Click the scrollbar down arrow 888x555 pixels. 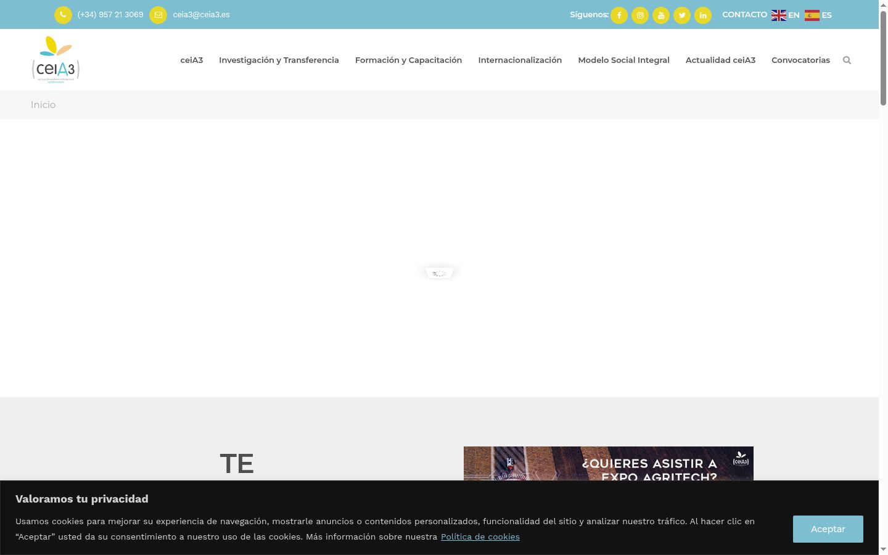click(883, 549)
